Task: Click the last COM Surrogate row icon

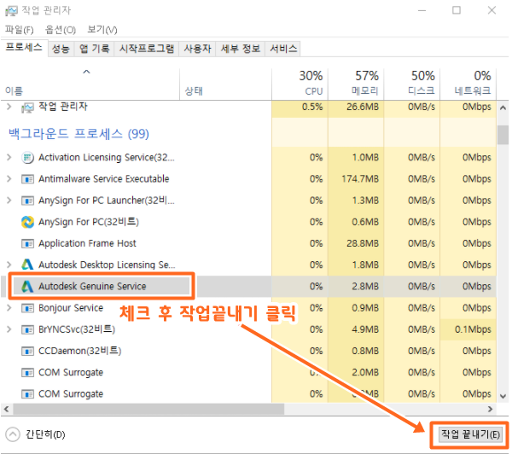Action: pos(27,394)
